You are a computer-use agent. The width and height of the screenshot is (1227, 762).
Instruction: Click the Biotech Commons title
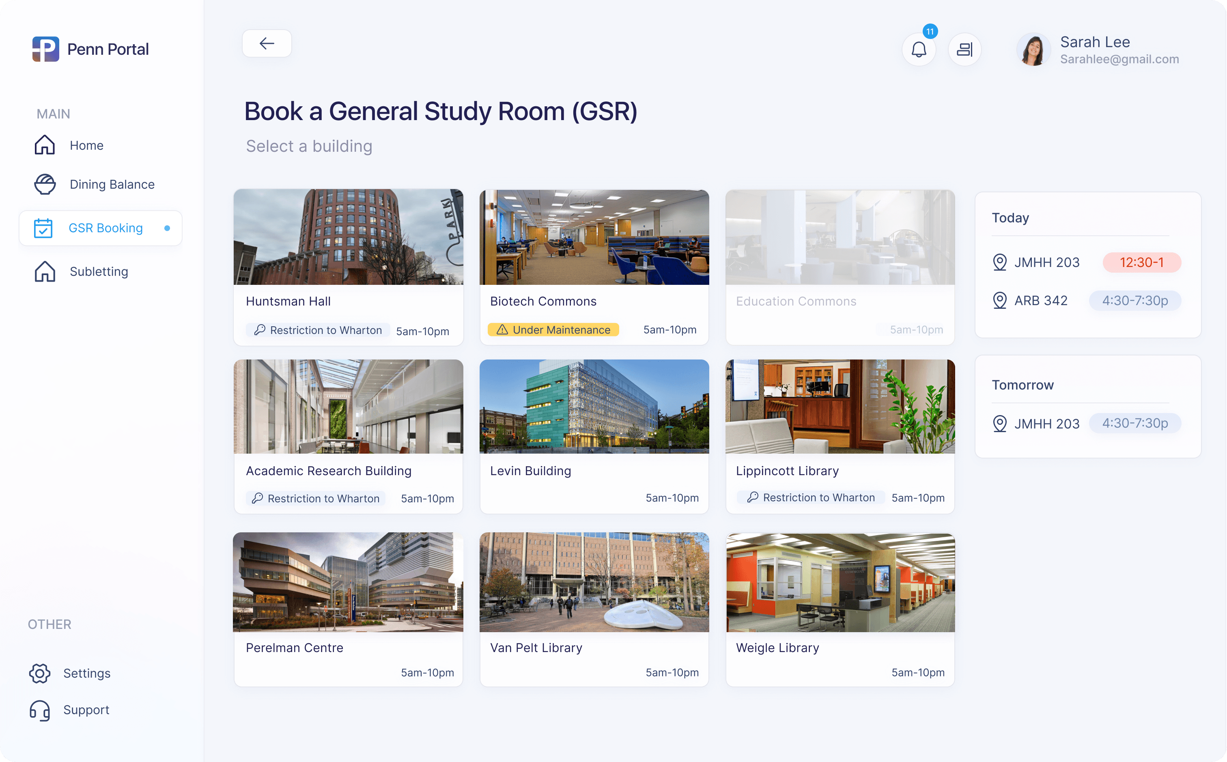[x=543, y=301]
